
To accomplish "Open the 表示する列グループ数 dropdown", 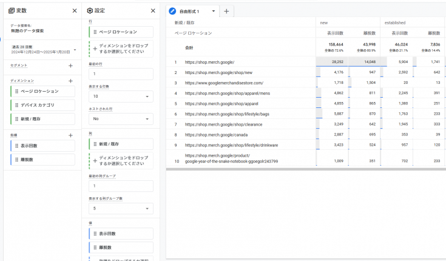I will click(120, 208).
